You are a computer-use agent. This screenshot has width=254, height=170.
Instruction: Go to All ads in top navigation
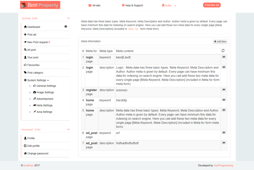(94, 6)
